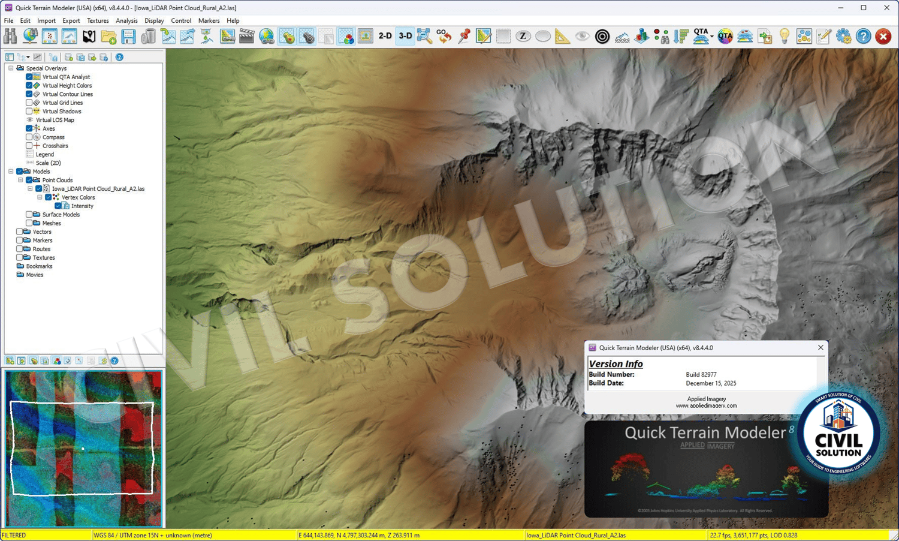The image size is (899, 541).
Task: Click the red X exit icon in the toolbar
Action: [883, 37]
